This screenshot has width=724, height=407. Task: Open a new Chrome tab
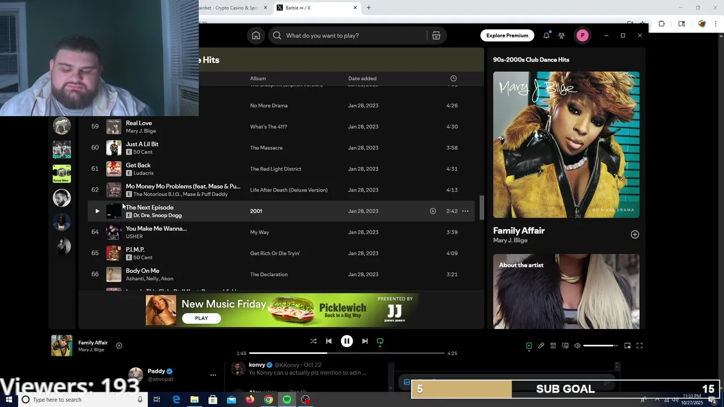[x=369, y=8]
